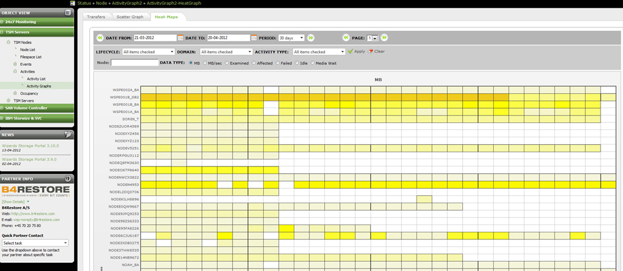The width and height of the screenshot is (623, 271).
Task: Click the Object View panel icon
Action: [69, 12]
